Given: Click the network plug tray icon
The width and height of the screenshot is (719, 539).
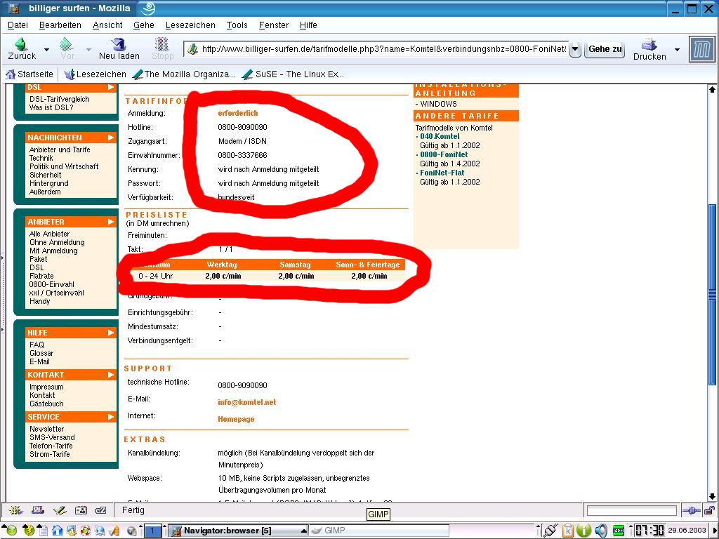Looking at the screenshot, I should coord(550,531).
